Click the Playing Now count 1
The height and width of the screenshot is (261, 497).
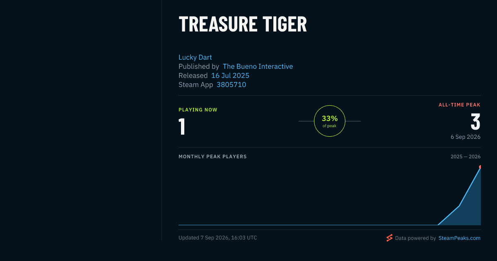coord(182,127)
